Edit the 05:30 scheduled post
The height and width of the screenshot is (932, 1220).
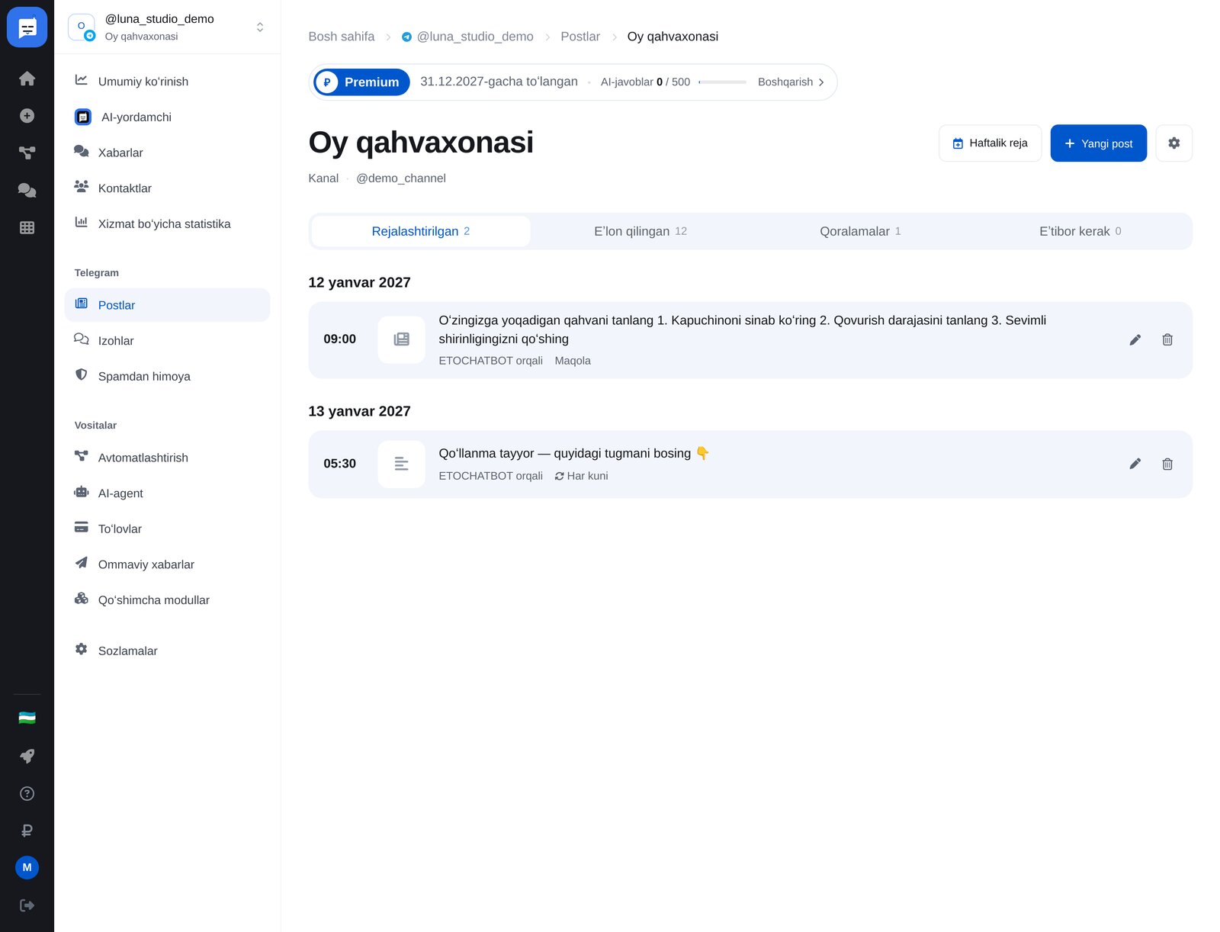pos(1135,464)
